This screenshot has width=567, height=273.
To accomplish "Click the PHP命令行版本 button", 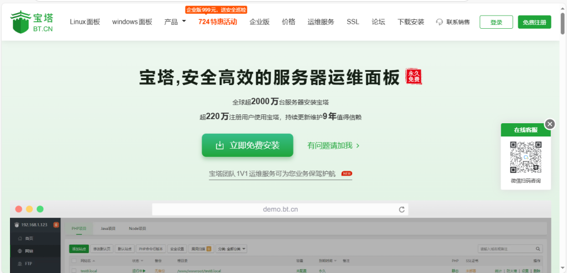I will click(x=152, y=249).
